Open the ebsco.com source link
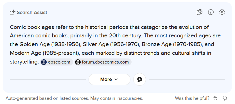Screen dimensions: 235x104 (57, 62)
